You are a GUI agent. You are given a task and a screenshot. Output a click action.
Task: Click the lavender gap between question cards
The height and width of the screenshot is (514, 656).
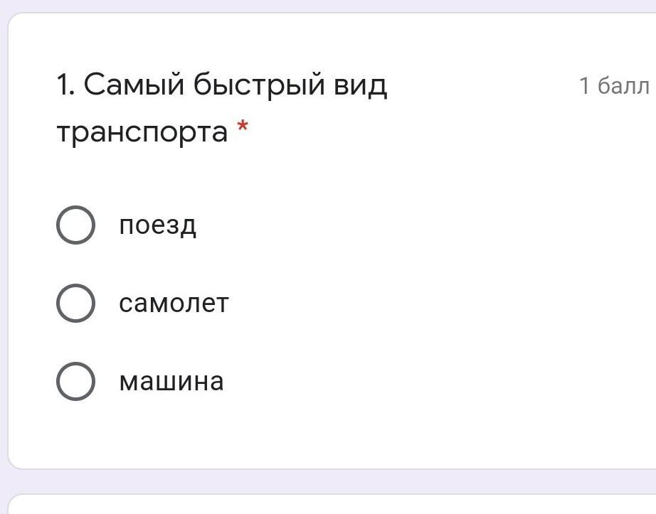coord(327,481)
